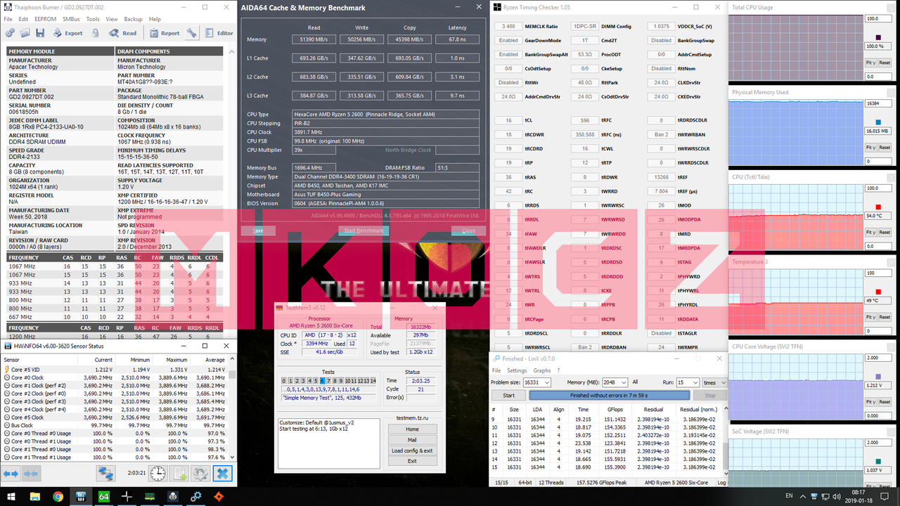Screen dimensions: 900x506
Task: Click HWiNFO clock reset timer icon
Action: pyautogui.click(x=158, y=474)
